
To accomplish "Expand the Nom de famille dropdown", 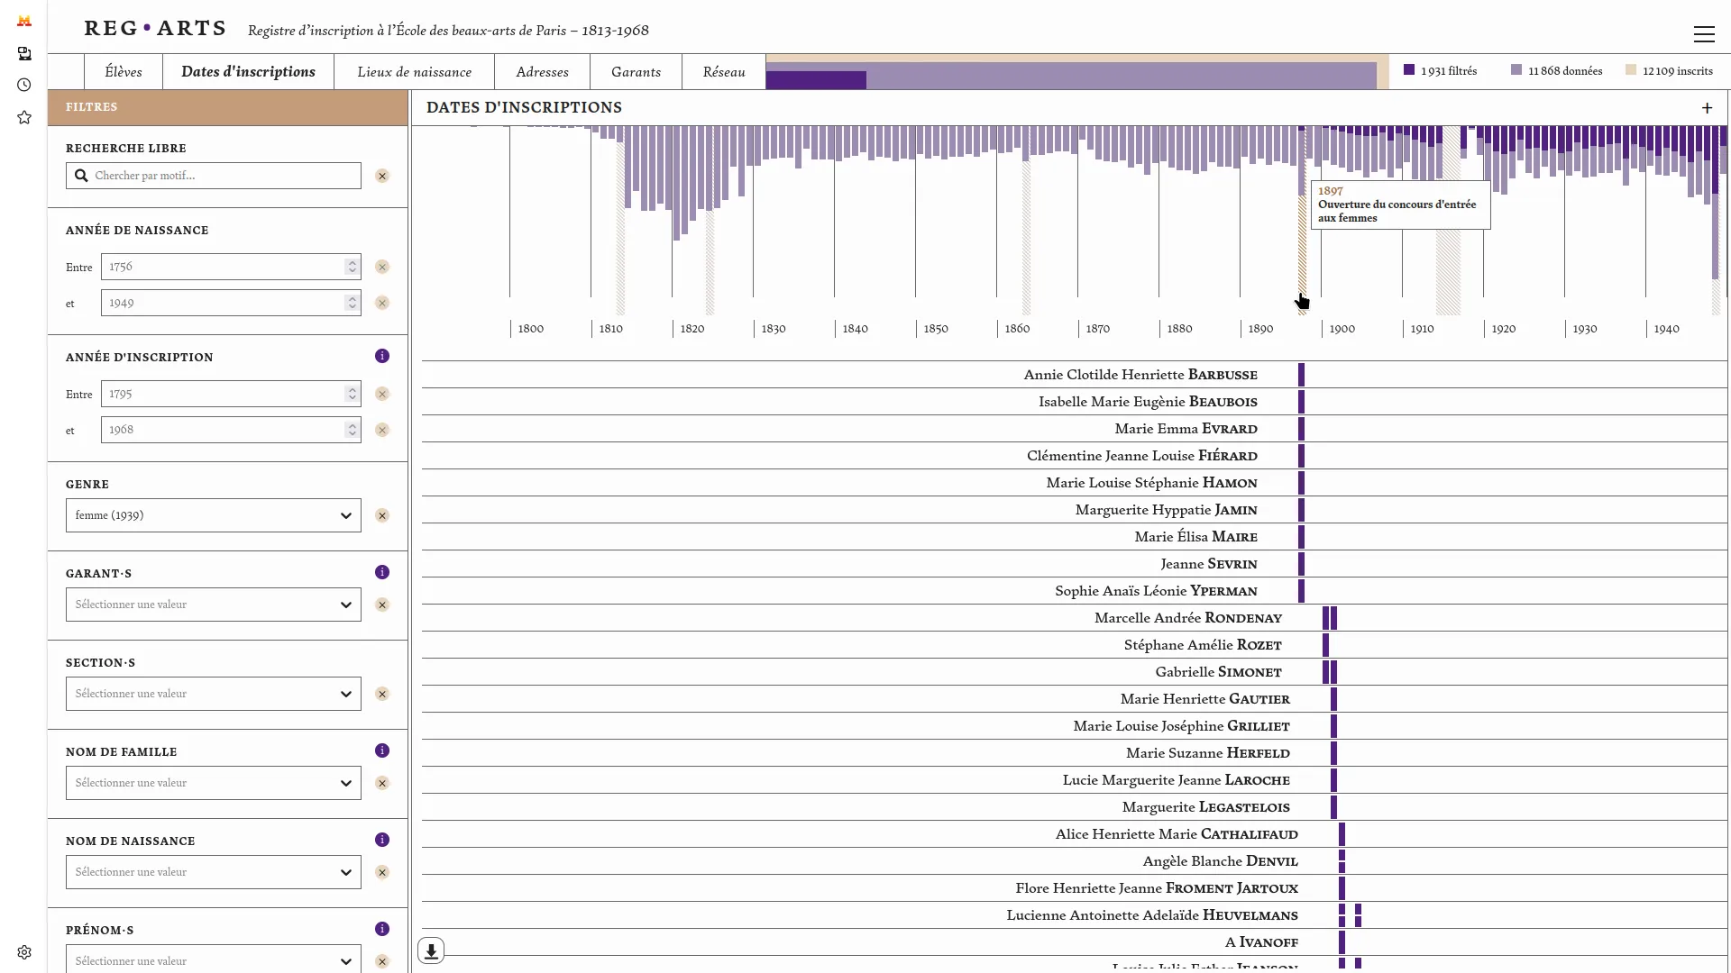I will 213,783.
